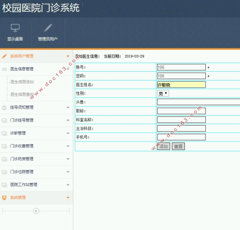
Task: Focus the 手机号 input field
Action: (181, 137)
